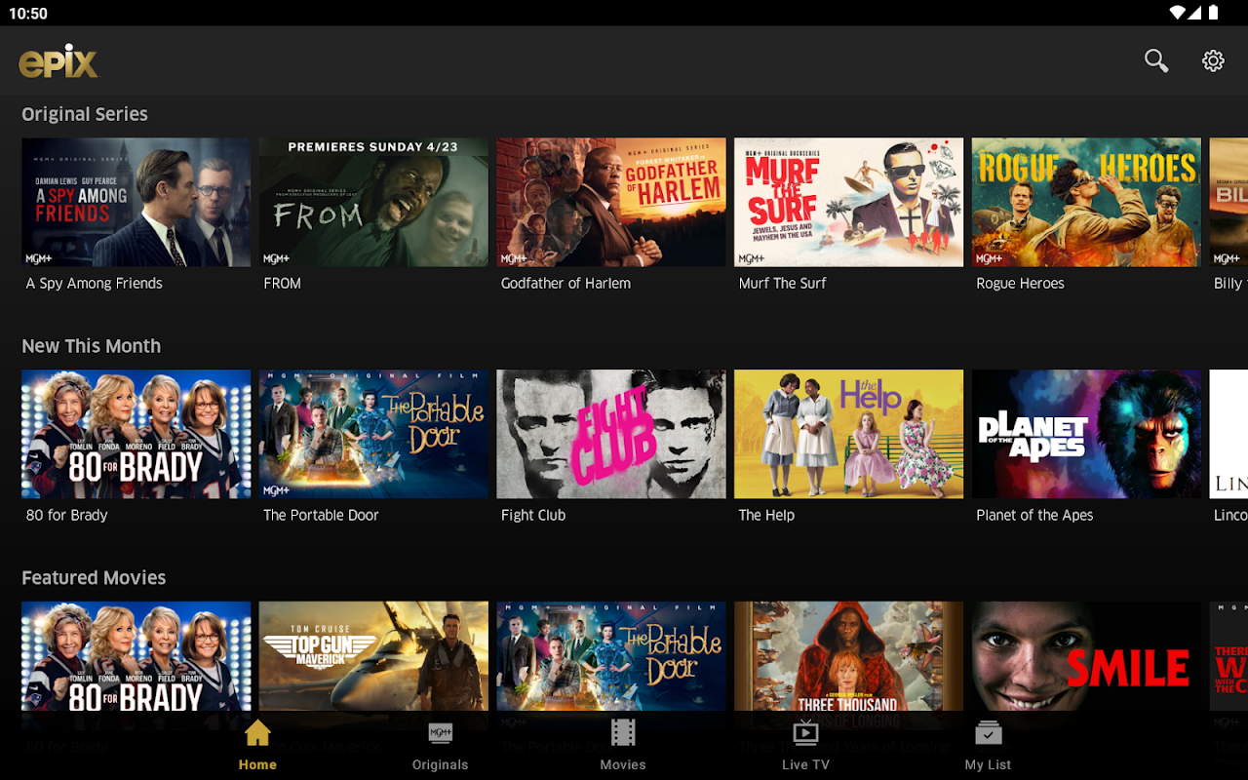Tap the 'Featured Movies' section heading
This screenshot has height=780, width=1248.
pos(94,578)
